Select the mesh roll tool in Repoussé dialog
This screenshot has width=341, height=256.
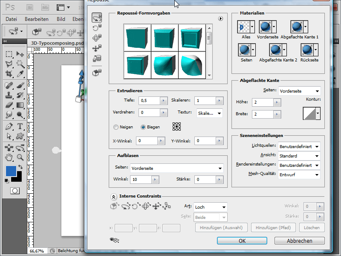pos(97,27)
